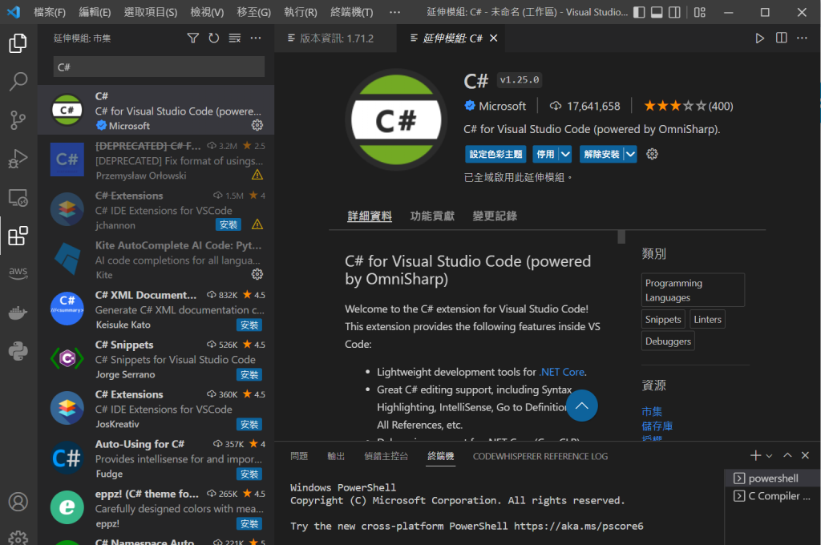Click the scroll-to-top round button
The image size is (821, 545).
pyautogui.click(x=582, y=406)
